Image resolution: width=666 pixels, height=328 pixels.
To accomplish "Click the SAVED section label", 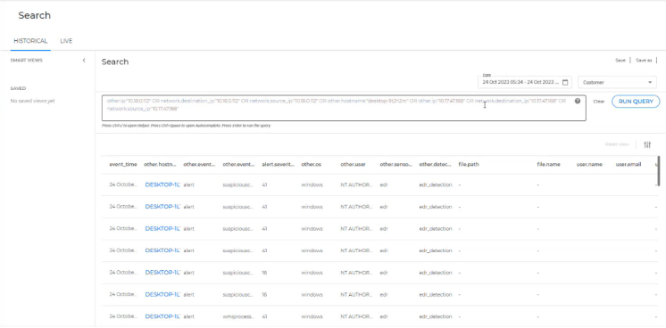I will point(18,88).
